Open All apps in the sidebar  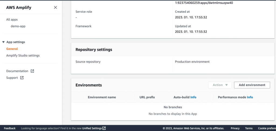click(12, 20)
